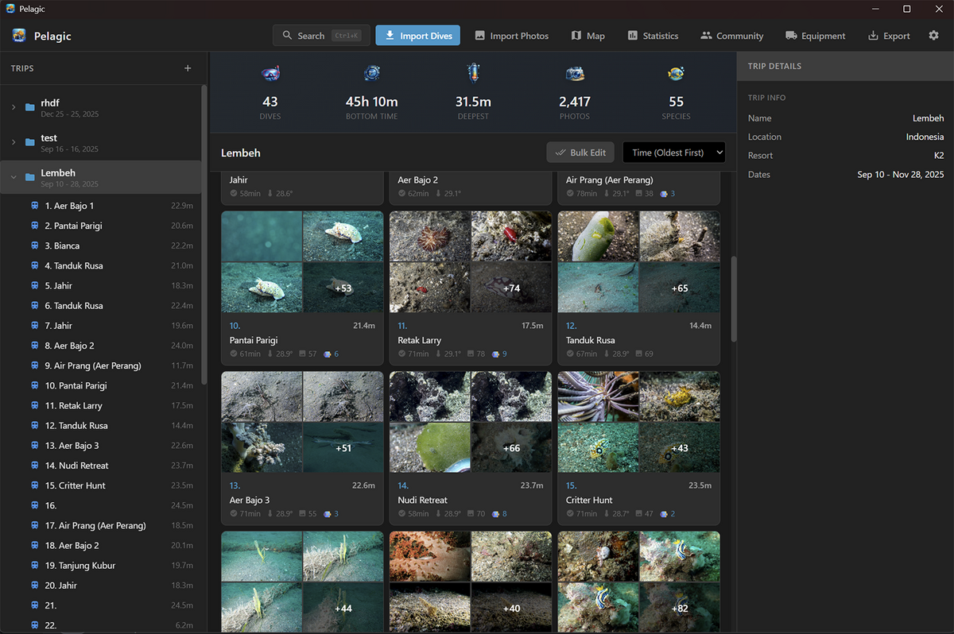Click the species fish icon above 55
Viewport: 954px width, 634px height.
pyautogui.click(x=676, y=74)
